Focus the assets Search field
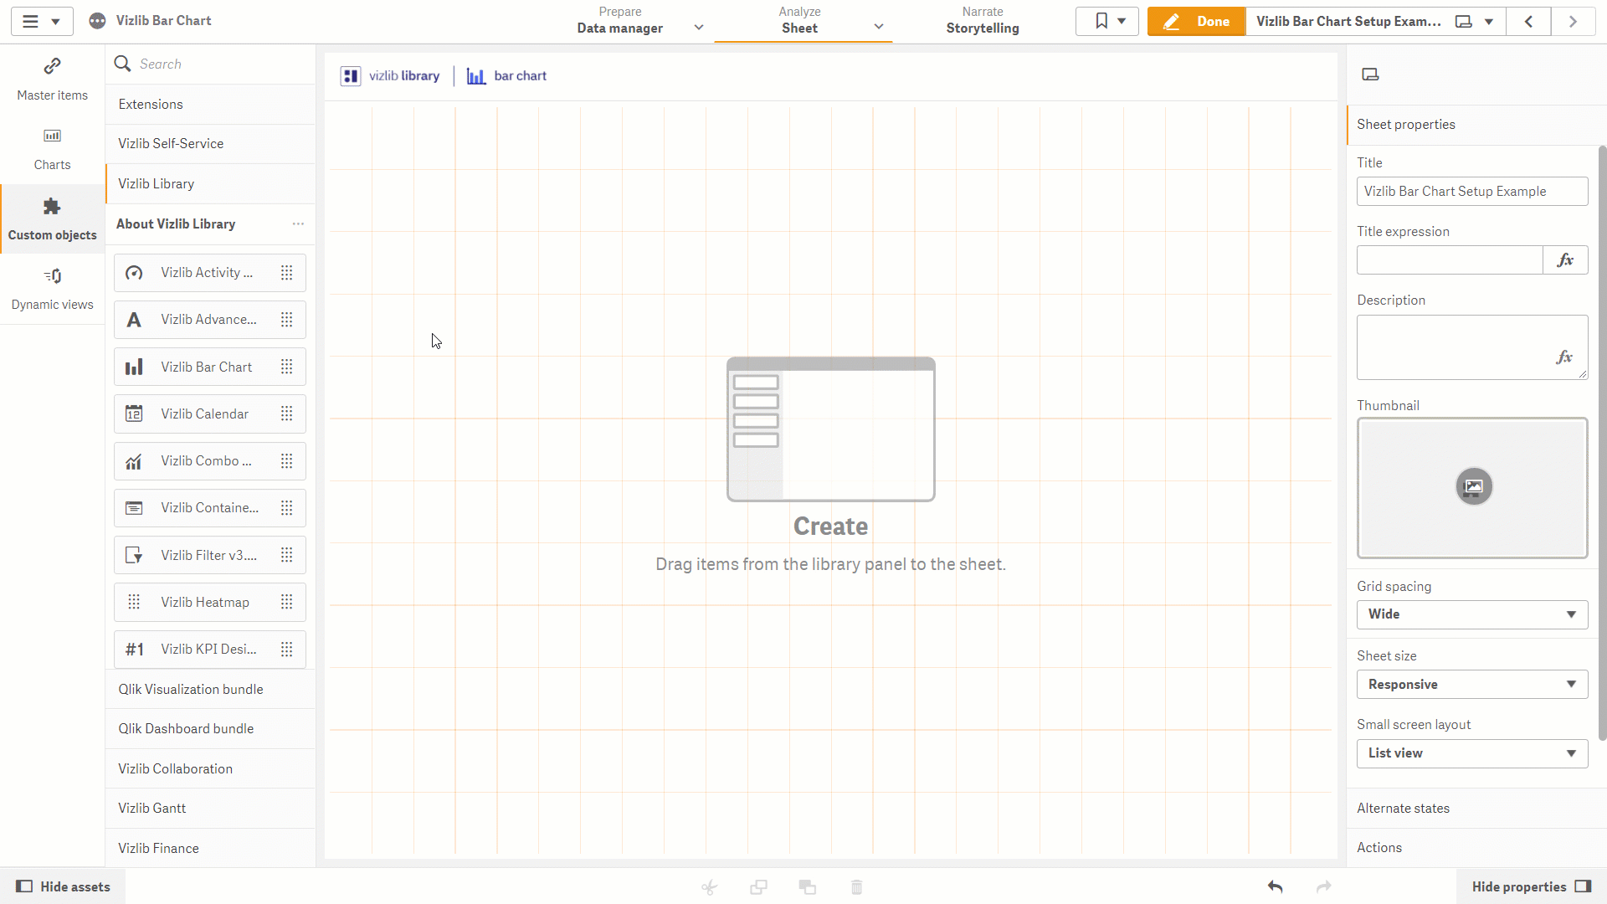This screenshot has height=904, width=1607. (222, 64)
